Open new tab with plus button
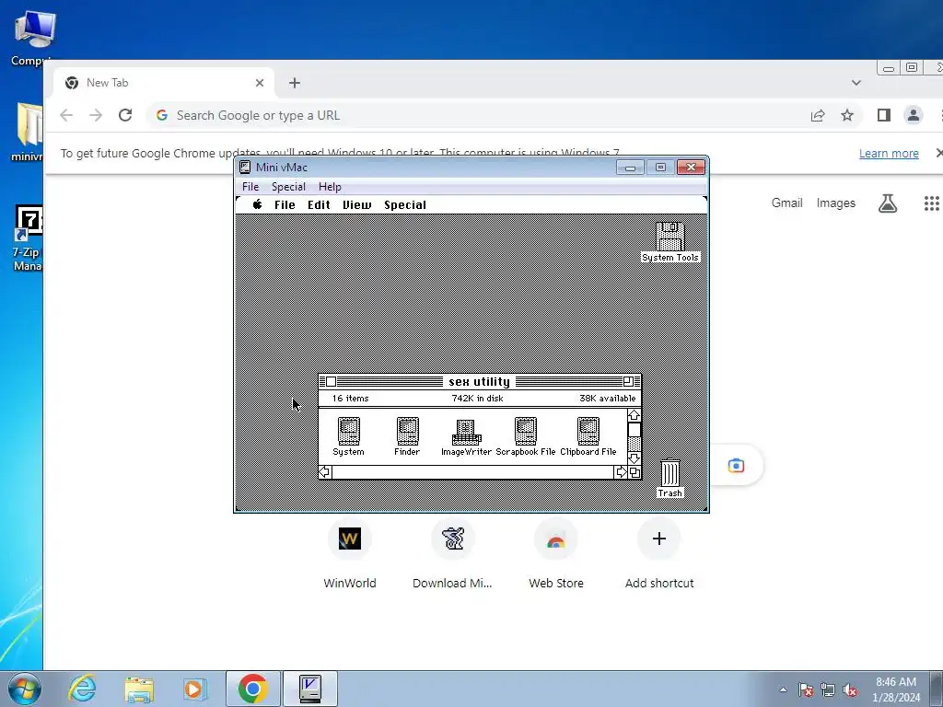The height and width of the screenshot is (707, 943). pyautogui.click(x=294, y=83)
